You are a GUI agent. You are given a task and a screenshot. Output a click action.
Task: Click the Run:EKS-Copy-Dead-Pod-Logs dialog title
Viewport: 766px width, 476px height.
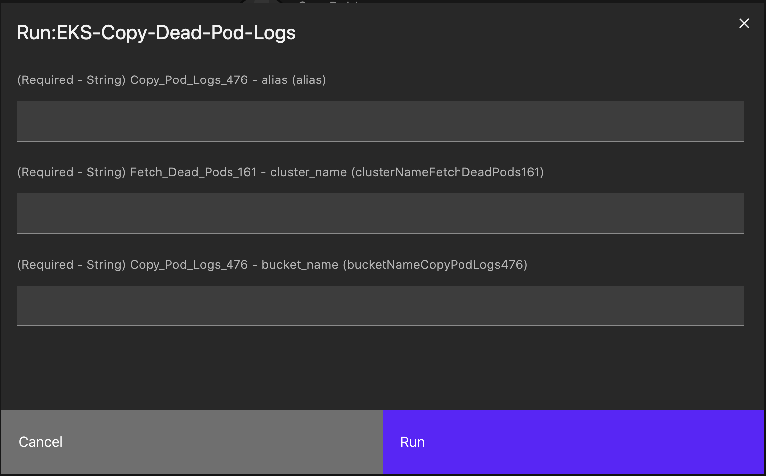coord(156,33)
